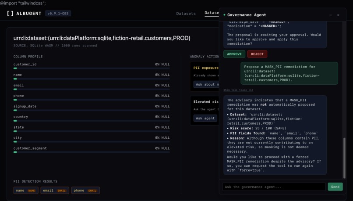Click the customer_segment column name

point(30,148)
